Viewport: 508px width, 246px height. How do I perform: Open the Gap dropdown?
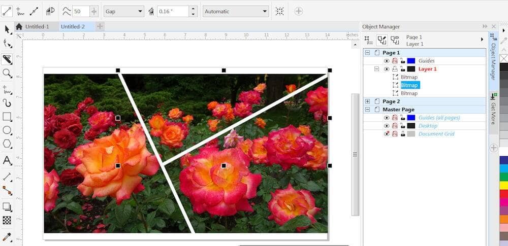(124, 11)
